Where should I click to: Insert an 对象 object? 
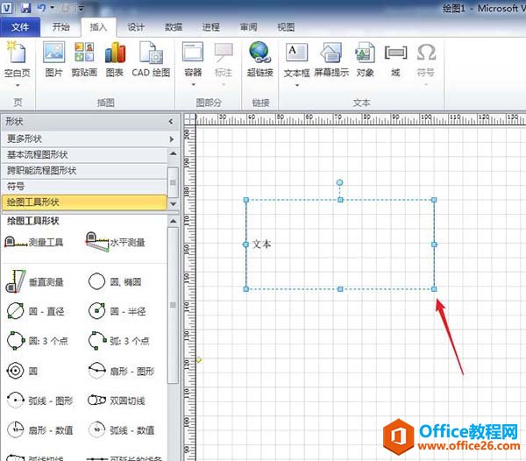click(x=365, y=59)
